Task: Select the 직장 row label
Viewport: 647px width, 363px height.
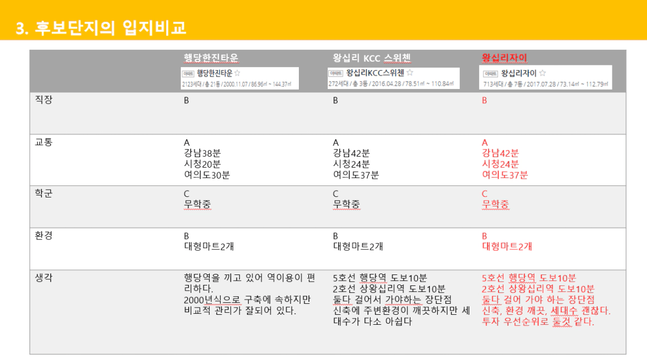Action: [44, 100]
